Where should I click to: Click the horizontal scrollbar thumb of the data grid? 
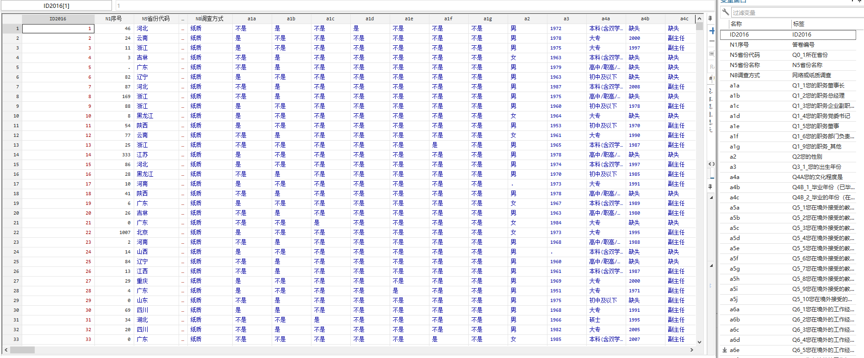point(22,350)
